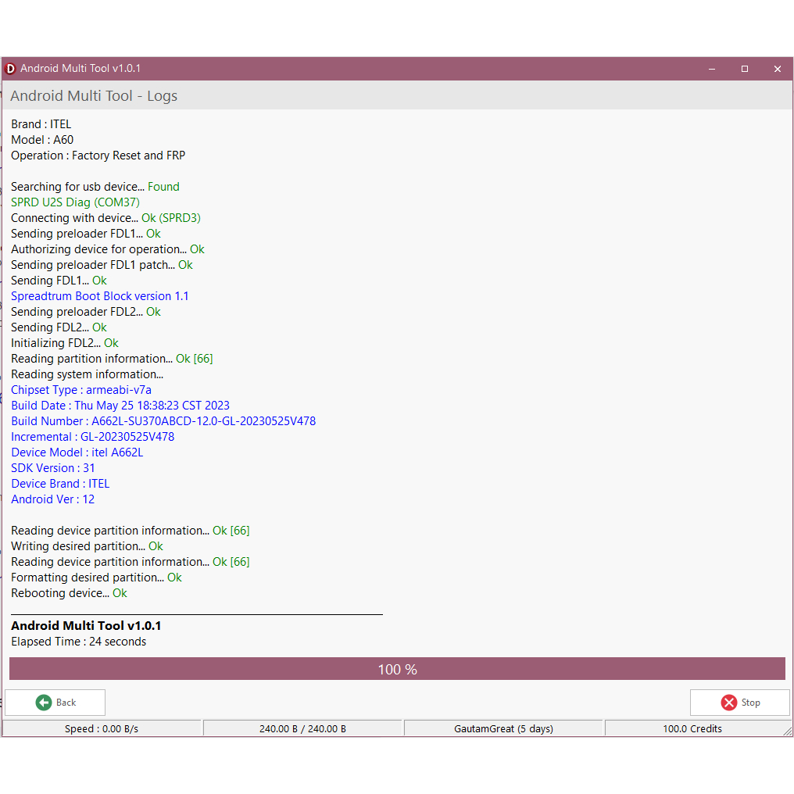Click the Speed status bar panel
This screenshot has height=794, width=794.
click(102, 728)
